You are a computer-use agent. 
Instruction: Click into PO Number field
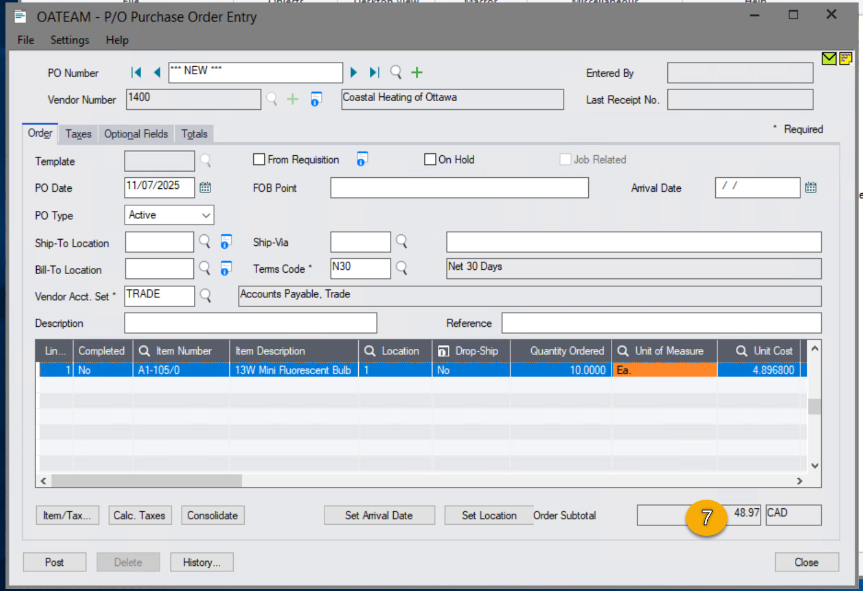[255, 72]
